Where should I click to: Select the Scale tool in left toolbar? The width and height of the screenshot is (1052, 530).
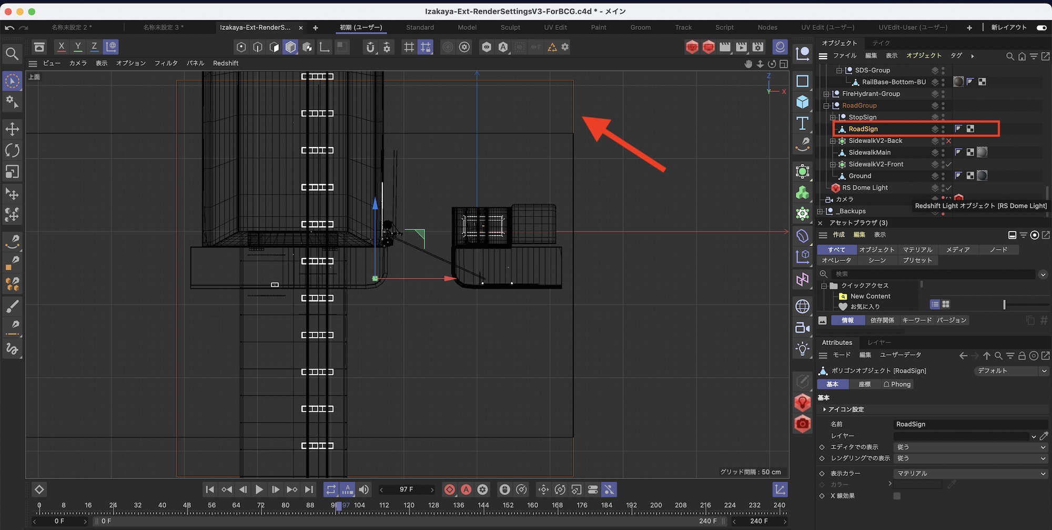click(12, 172)
